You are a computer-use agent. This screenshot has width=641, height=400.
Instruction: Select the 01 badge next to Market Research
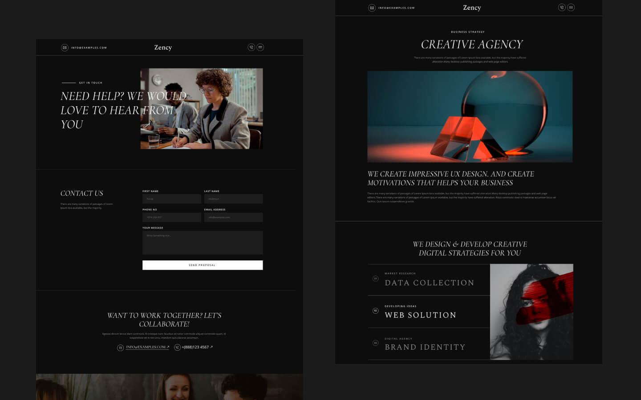point(376,278)
